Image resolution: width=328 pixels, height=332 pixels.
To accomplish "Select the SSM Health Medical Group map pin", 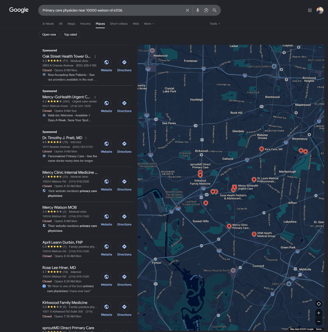I will [x=254, y=234].
